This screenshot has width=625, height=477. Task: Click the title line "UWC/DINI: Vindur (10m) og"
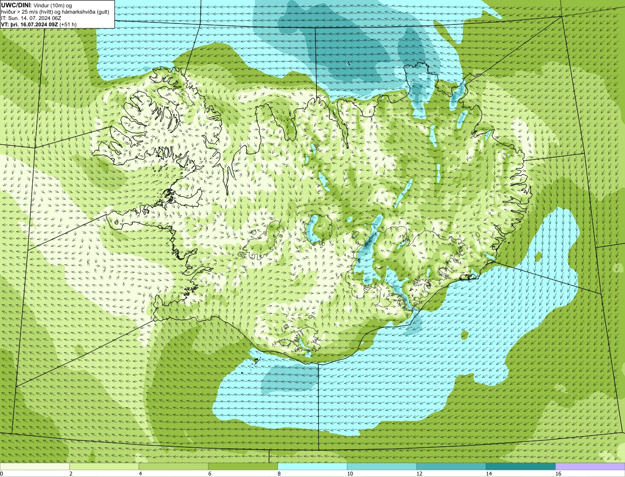pyautogui.click(x=37, y=5)
